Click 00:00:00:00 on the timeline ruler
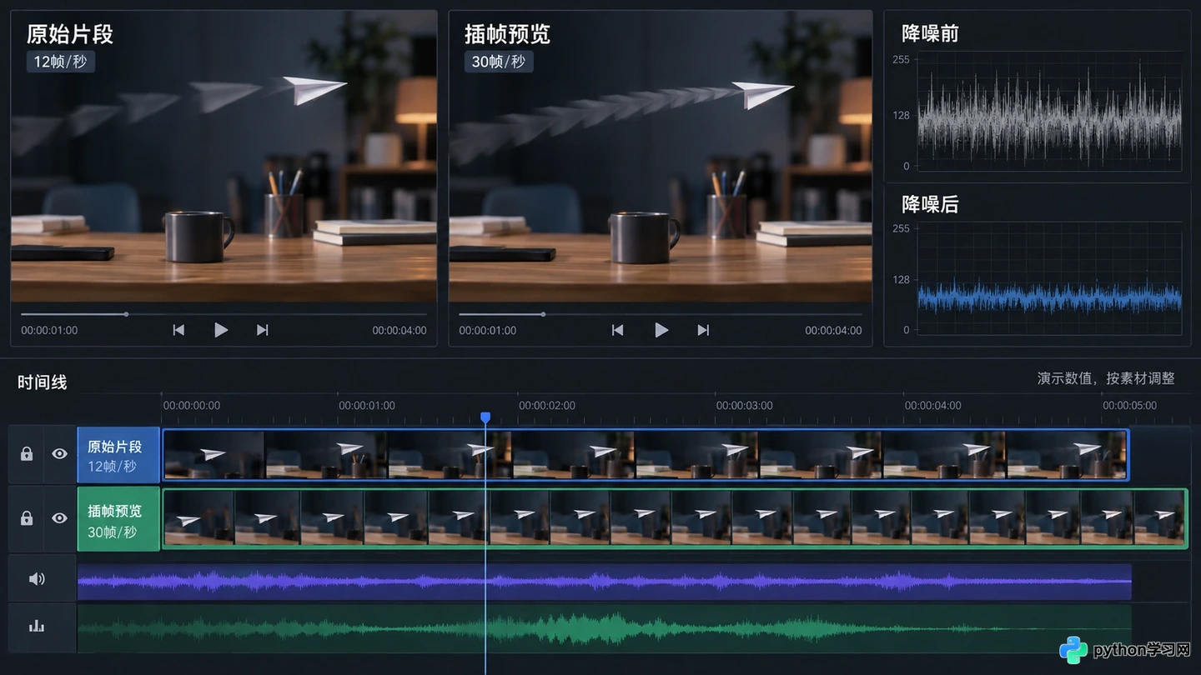This screenshot has width=1201, height=675. [x=192, y=406]
